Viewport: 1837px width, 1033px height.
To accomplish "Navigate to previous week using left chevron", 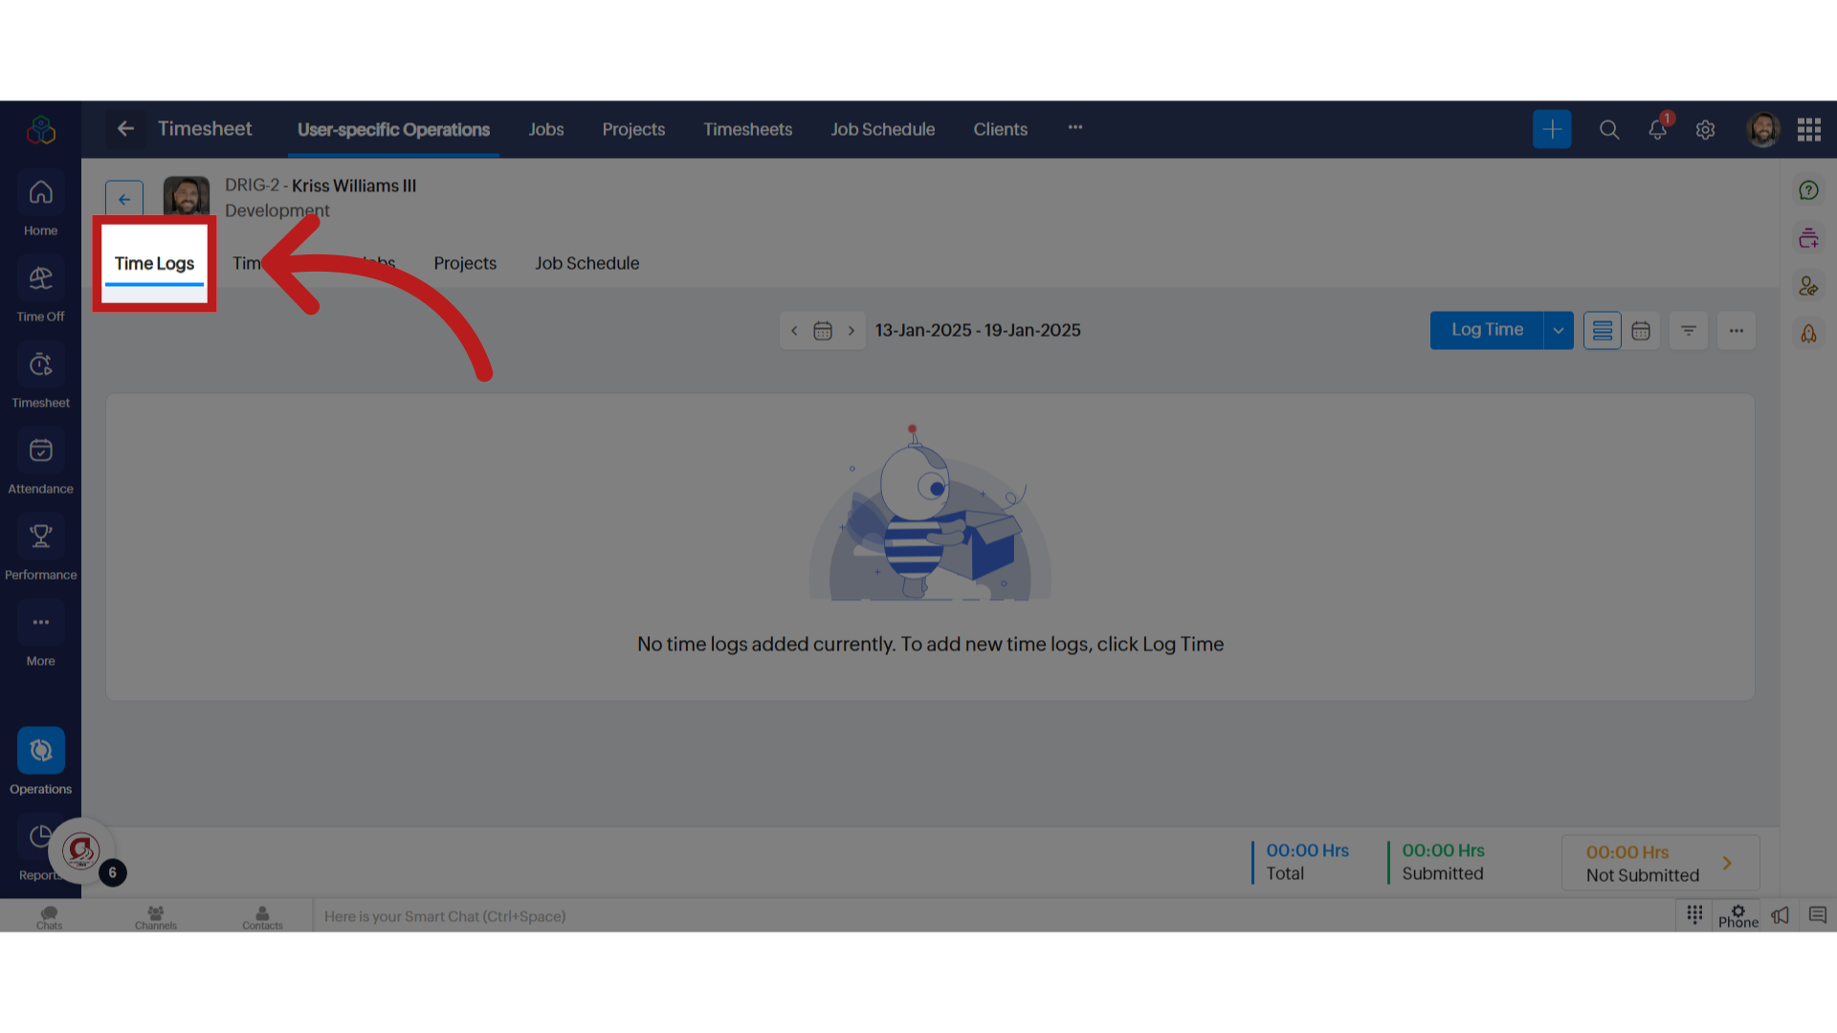I will [793, 330].
